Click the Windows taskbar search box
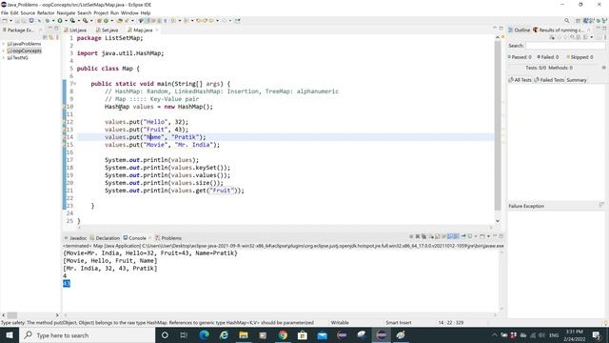 (87, 334)
